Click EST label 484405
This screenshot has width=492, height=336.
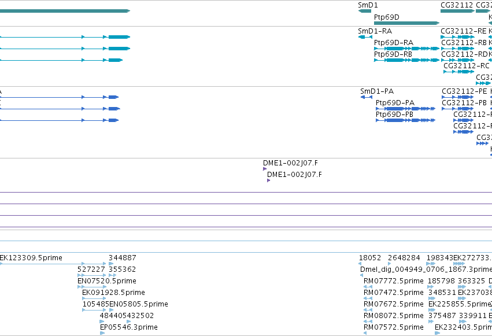113,316
